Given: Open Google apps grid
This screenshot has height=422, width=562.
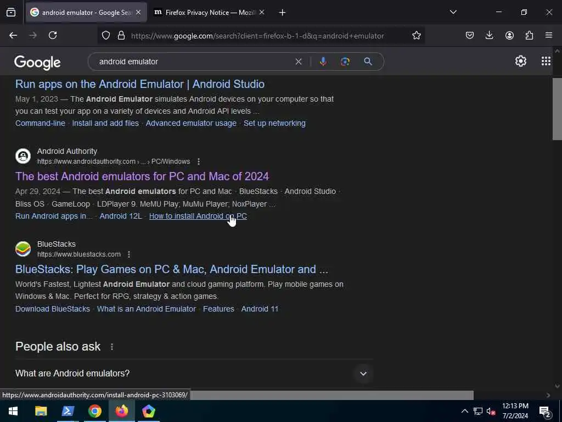Looking at the screenshot, I should pyautogui.click(x=546, y=62).
